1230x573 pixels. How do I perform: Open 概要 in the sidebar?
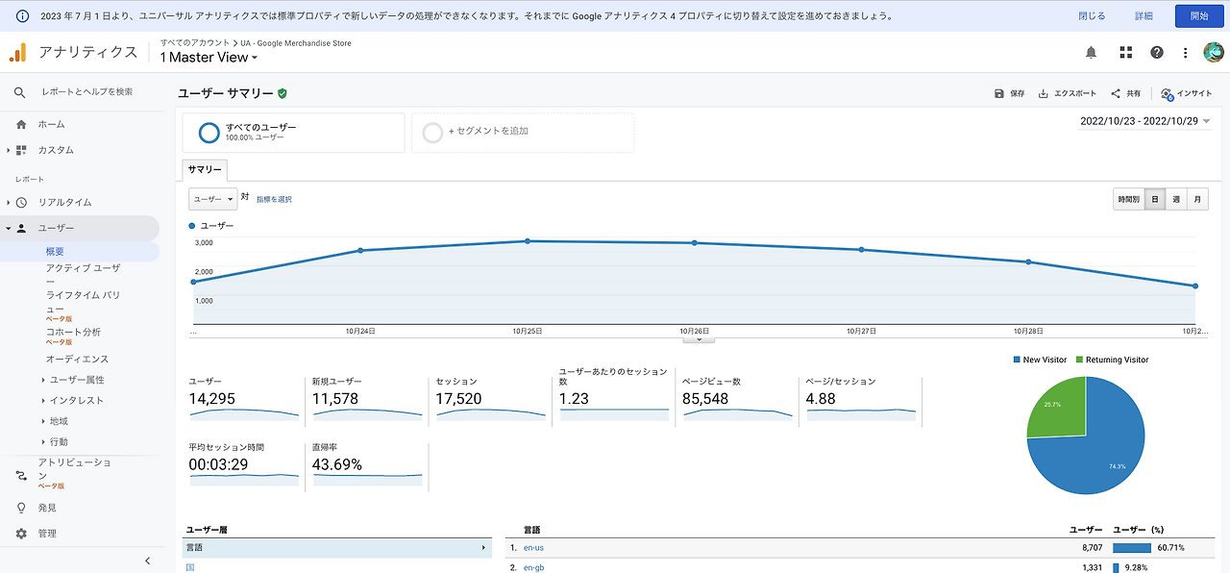pyautogui.click(x=55, y=252)
